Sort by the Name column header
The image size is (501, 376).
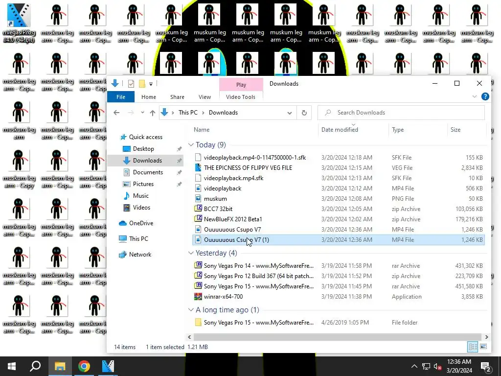point(202,129)
